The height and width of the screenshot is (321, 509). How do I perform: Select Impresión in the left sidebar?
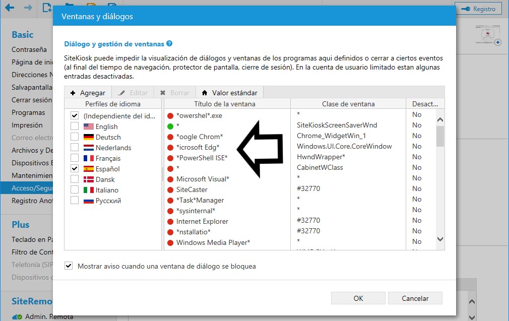coord(27,125)
